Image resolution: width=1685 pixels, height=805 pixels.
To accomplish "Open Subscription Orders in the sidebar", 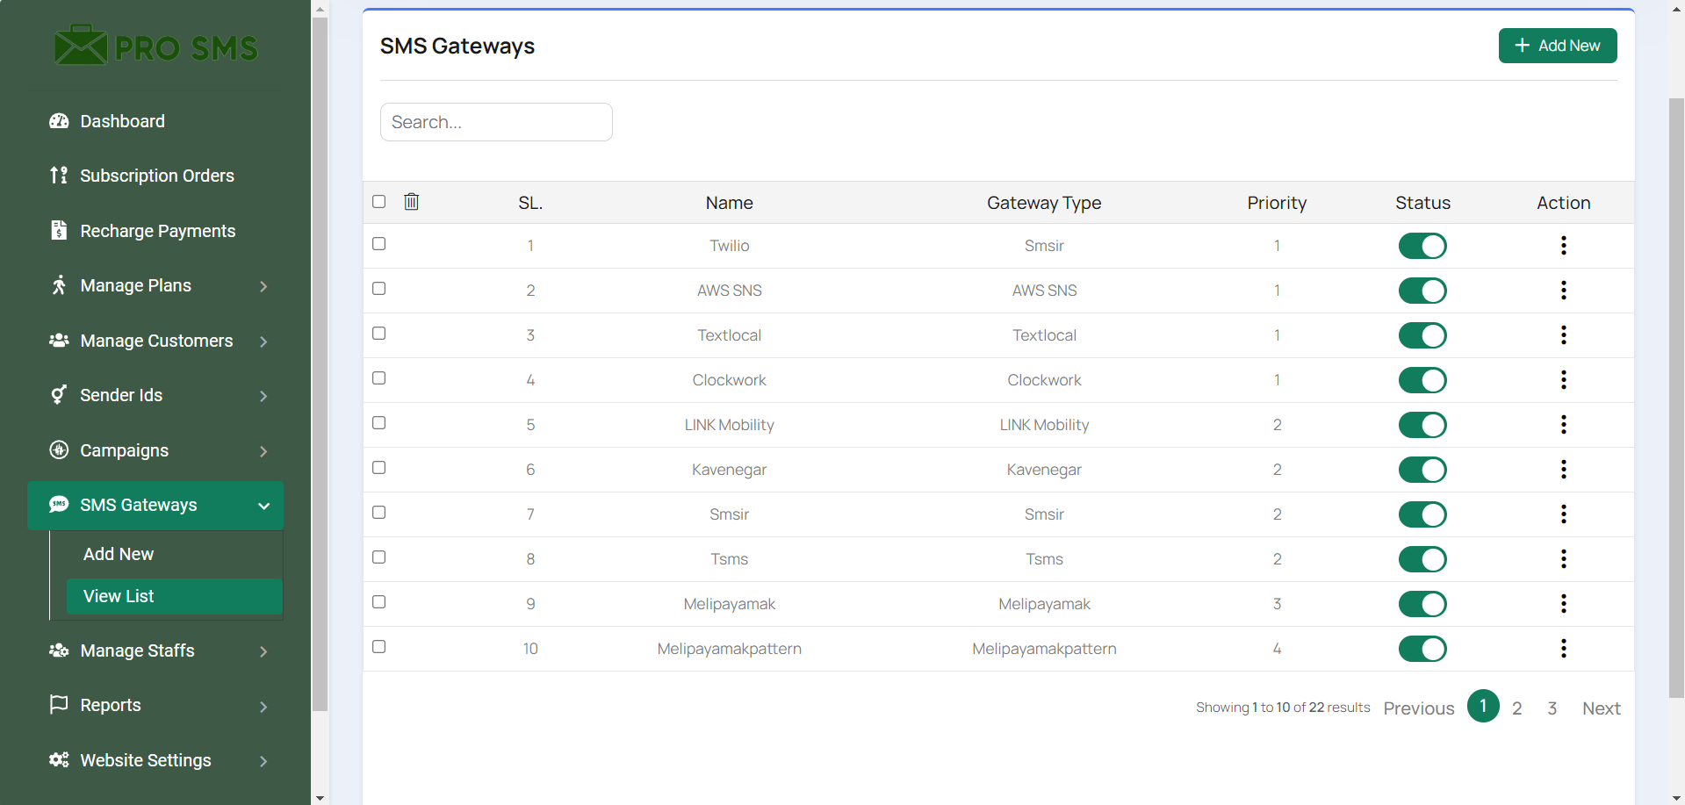I will 156,176.
